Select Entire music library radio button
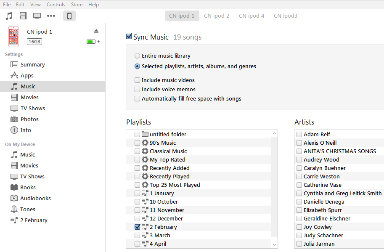 138,56
